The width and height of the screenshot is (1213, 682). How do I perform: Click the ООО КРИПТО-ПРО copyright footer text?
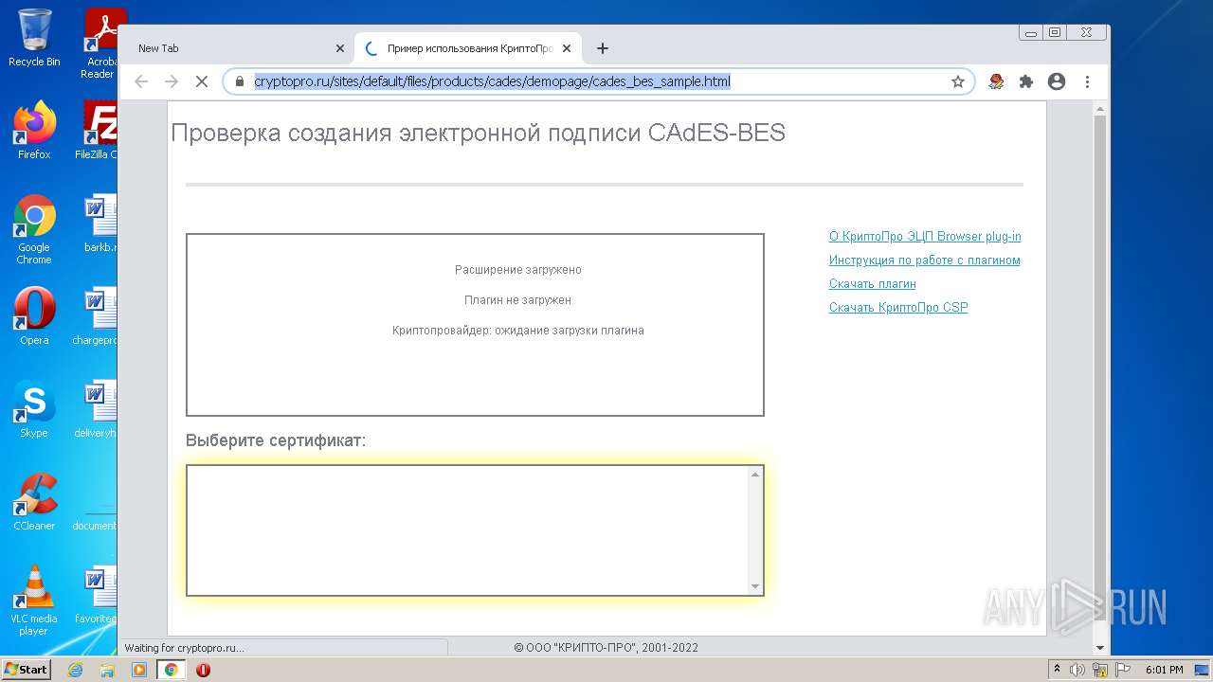[x=606, y=648]
